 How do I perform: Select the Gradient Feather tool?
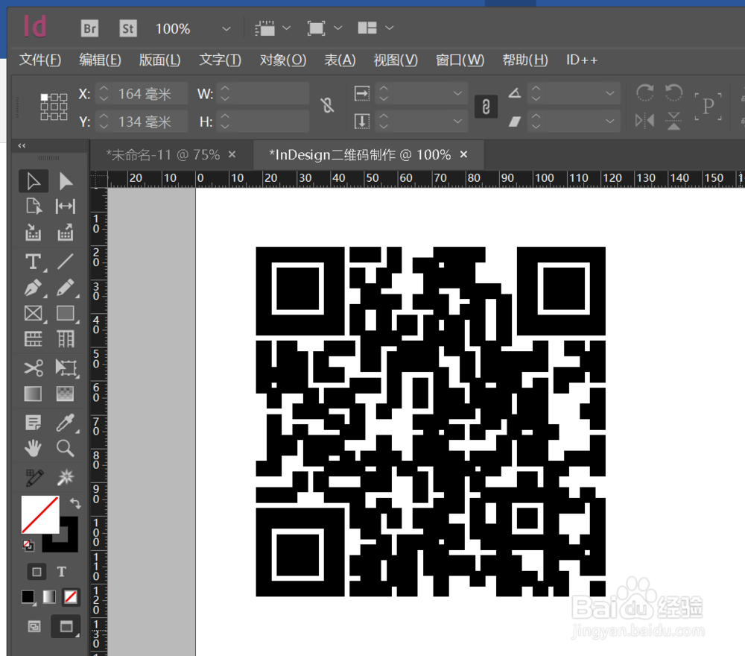pyautogui.click(x=66, y=394)
